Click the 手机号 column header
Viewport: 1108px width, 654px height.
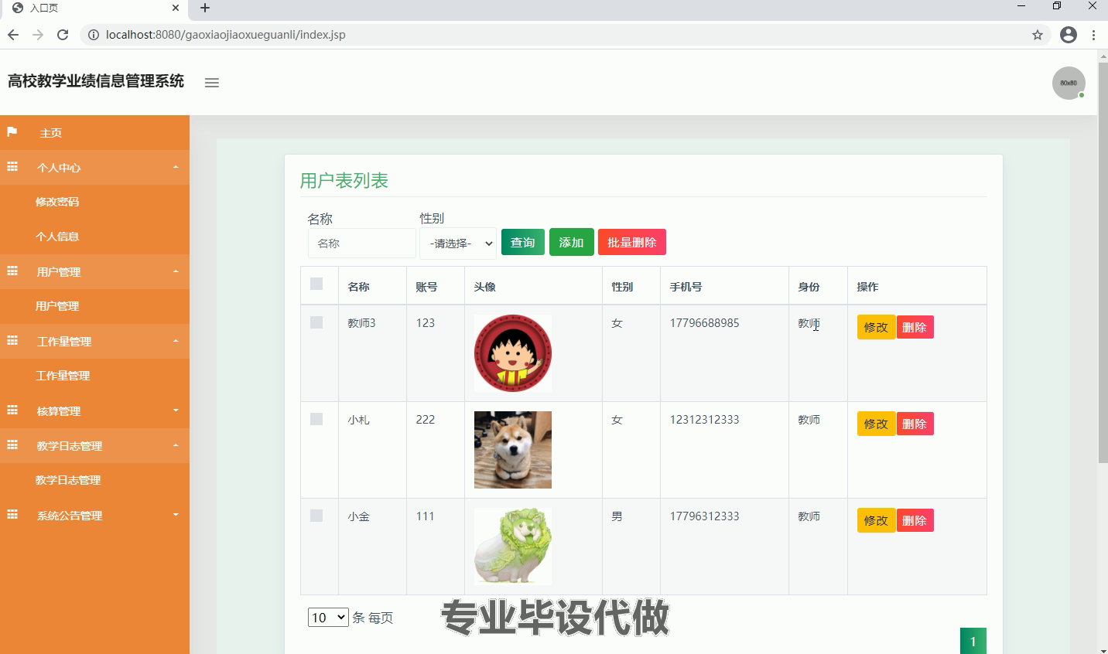point(686,287)
